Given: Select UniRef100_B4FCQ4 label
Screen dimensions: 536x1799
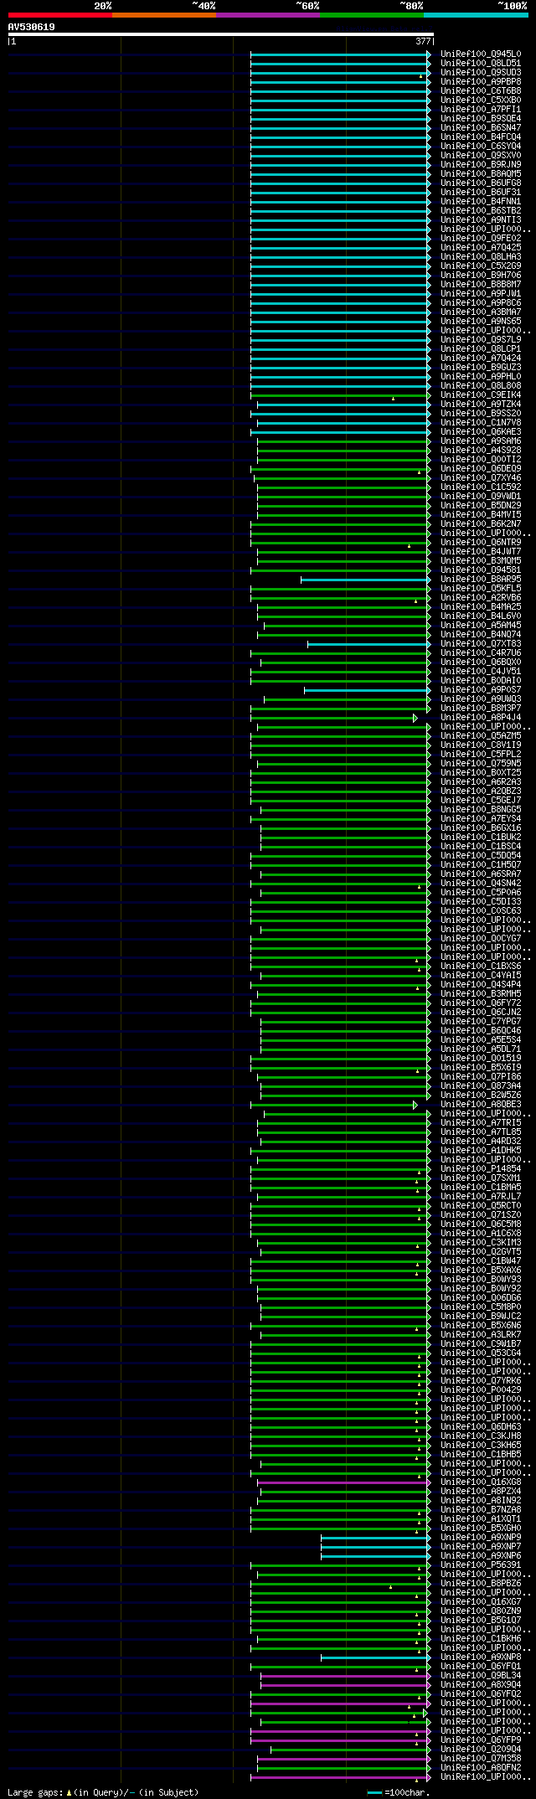Looking at the screenshot, I should pos(481,137).
